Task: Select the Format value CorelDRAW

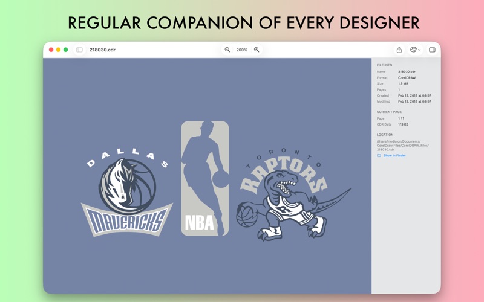Action: 407,78
